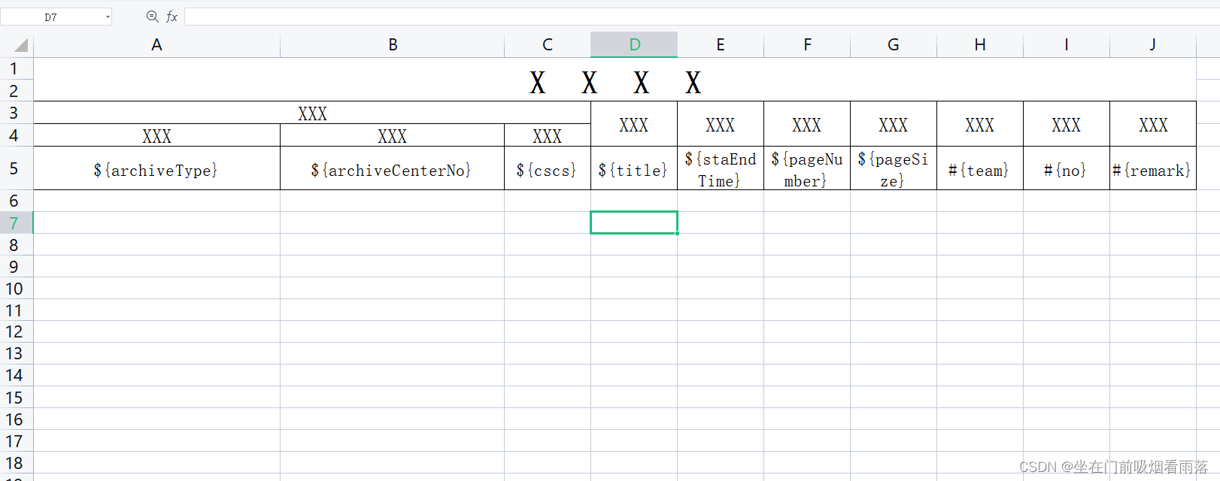Select column C header
1220x481 pixels.
(x=548, y=45)
